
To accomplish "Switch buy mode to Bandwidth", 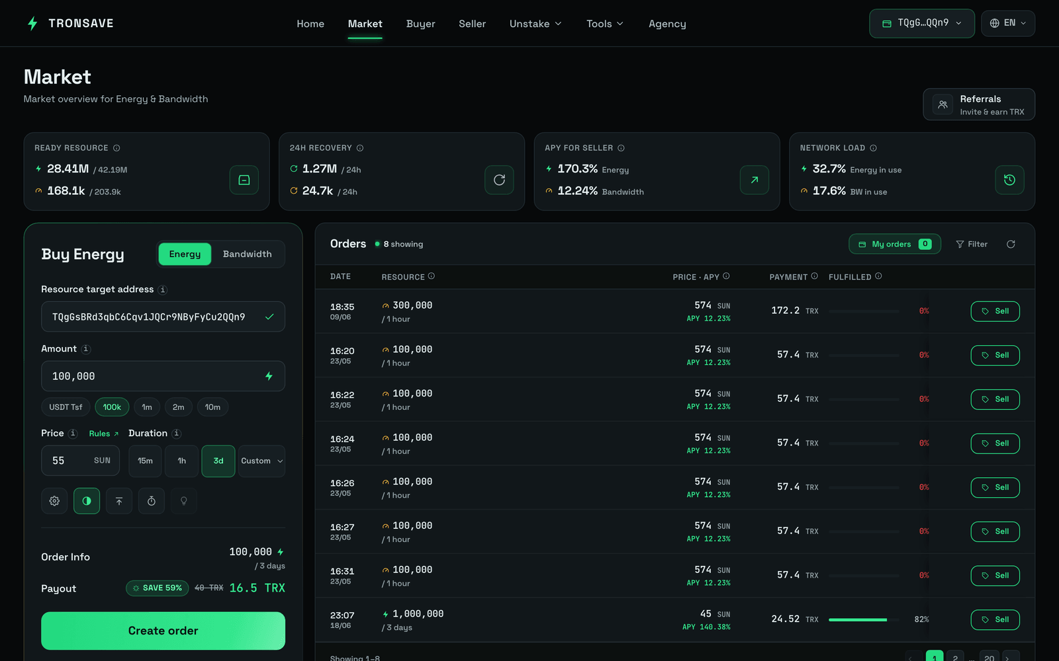I will [x=247, y=254].
